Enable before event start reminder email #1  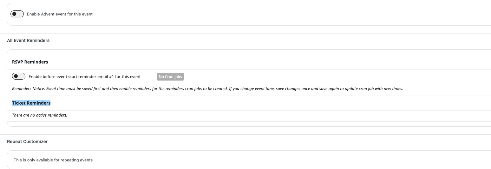point(19,76)
